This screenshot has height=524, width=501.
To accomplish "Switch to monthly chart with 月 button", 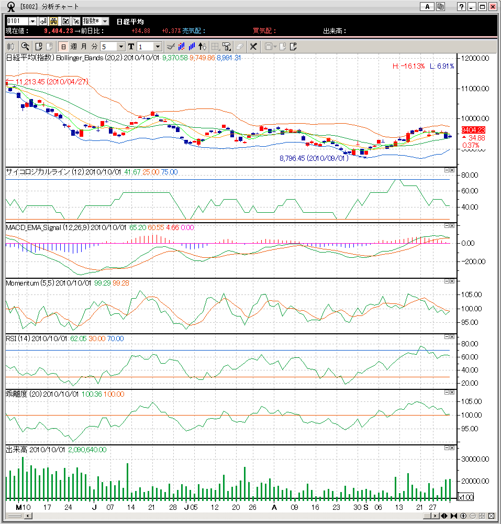I will [84, 47].
